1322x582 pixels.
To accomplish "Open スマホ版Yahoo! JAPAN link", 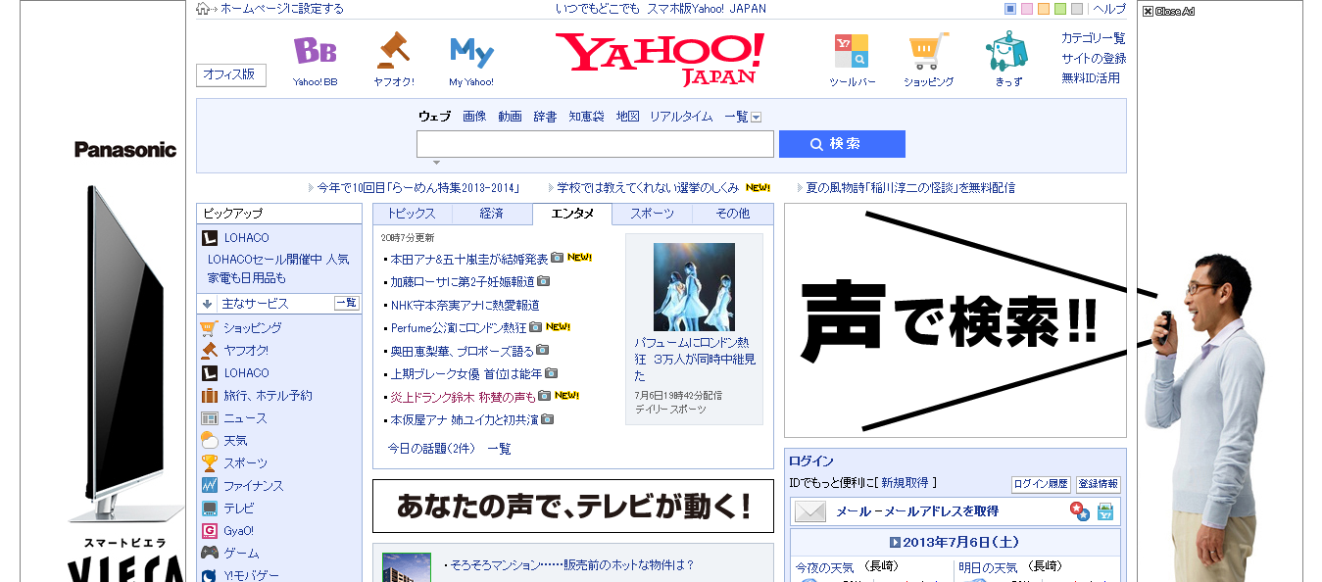I will [x=706, y=9].
